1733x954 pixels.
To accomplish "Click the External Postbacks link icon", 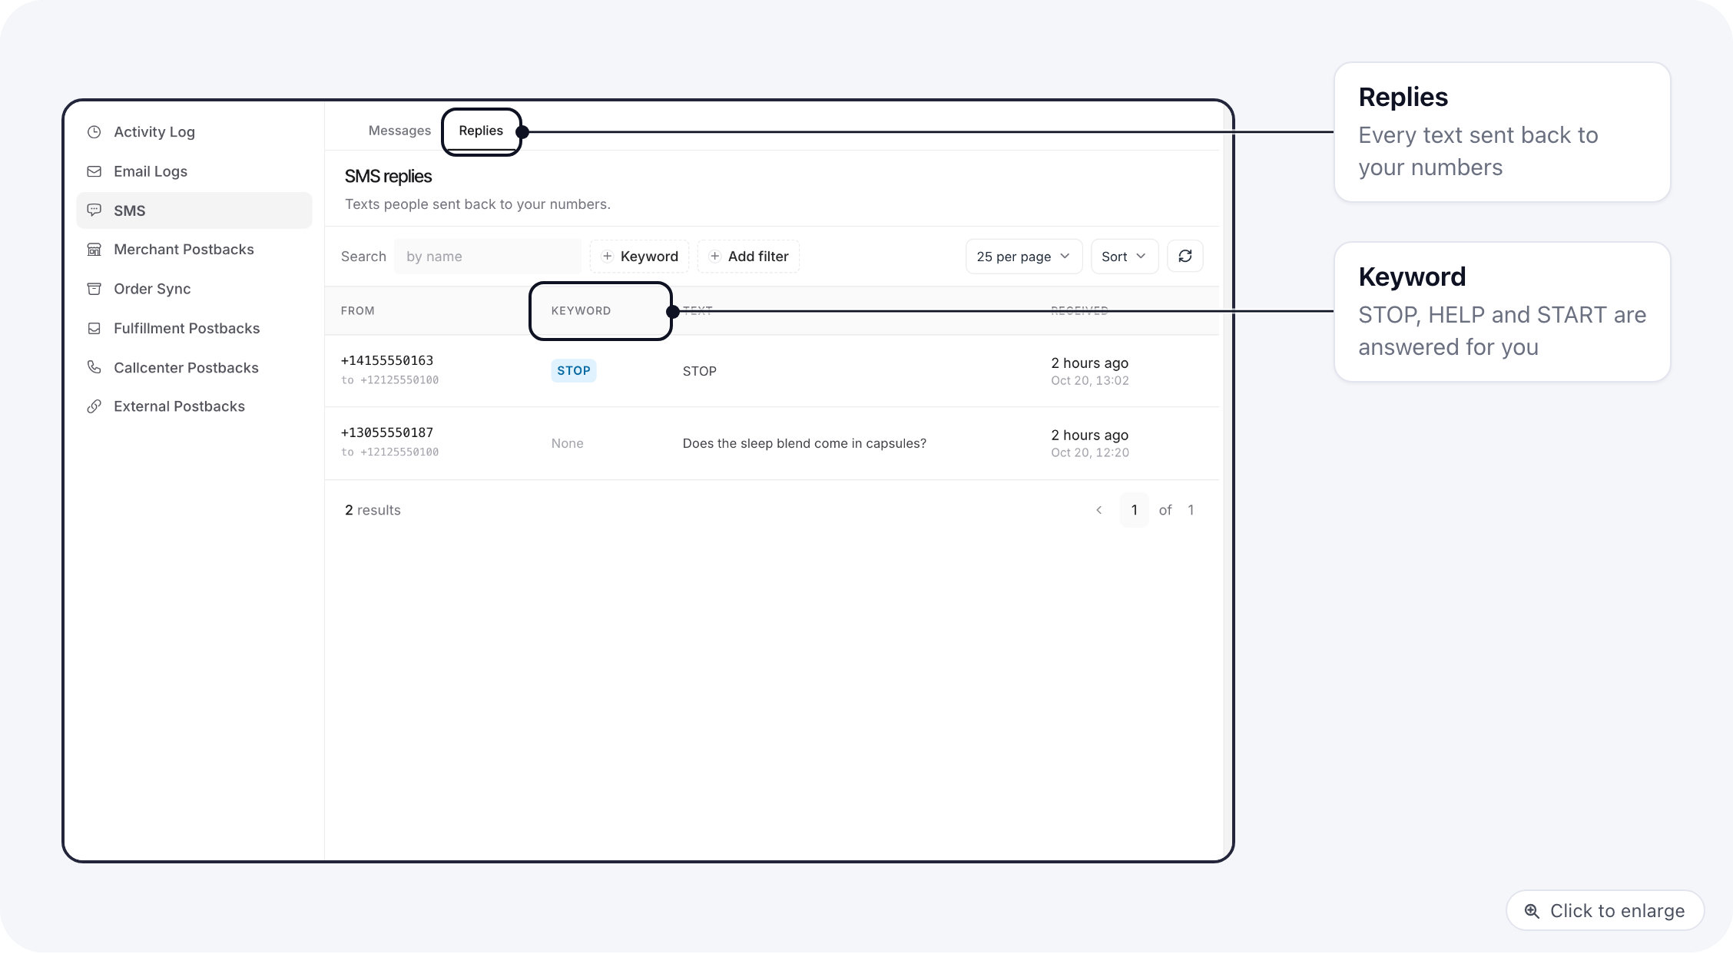I will (x=94, y=406).
